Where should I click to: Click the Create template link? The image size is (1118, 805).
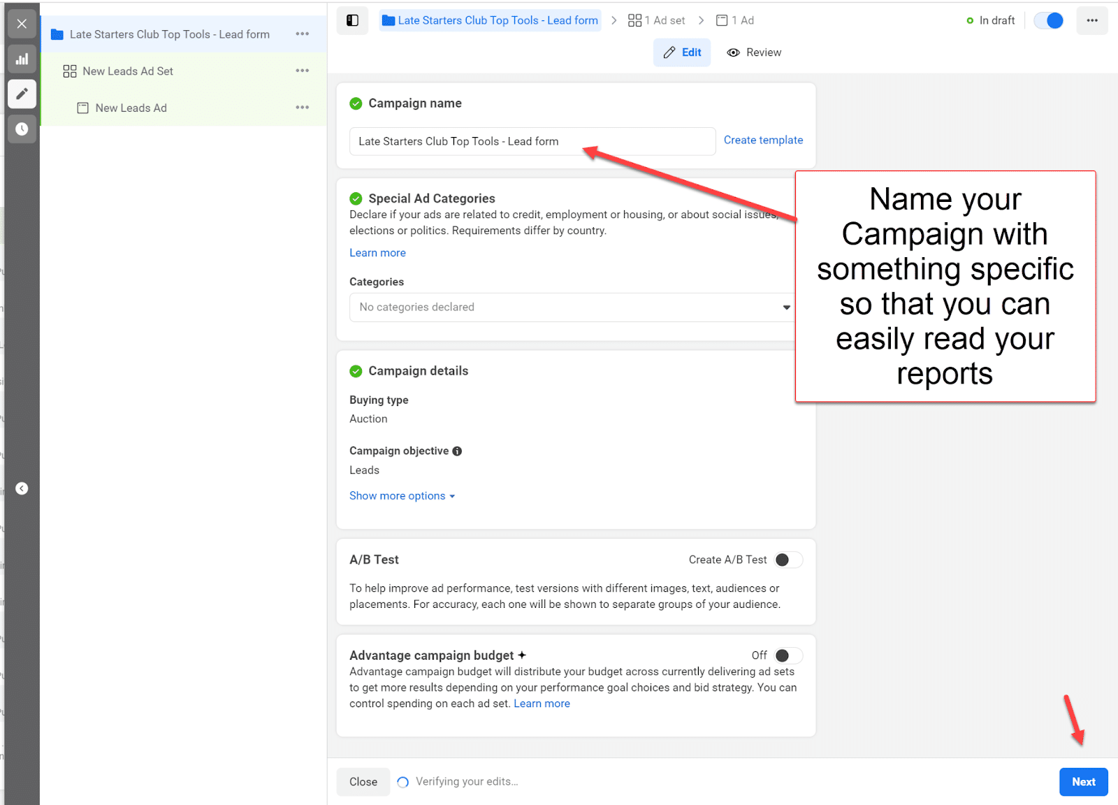[x=763, y=140]
